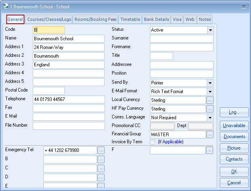
Task: Go to the Timetable tab
Action: [130, 19]
